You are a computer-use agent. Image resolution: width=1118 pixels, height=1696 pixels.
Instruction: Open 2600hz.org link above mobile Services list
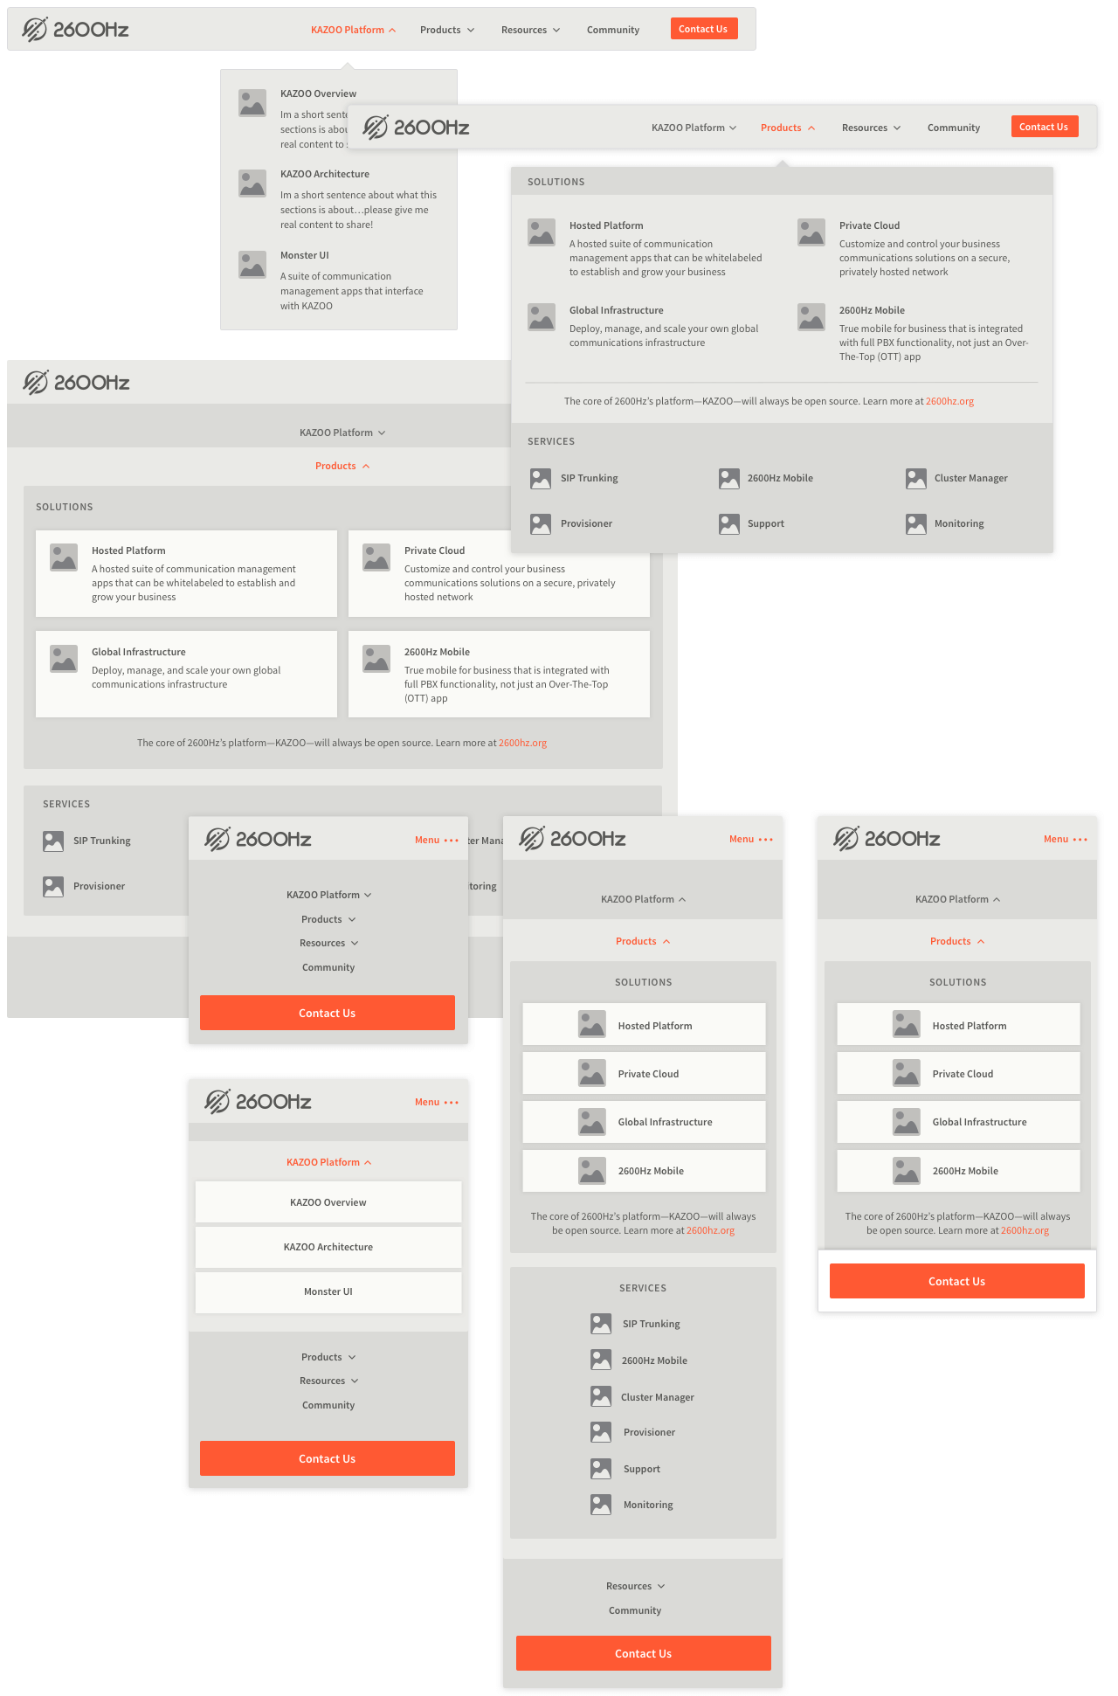[710, 1231]
